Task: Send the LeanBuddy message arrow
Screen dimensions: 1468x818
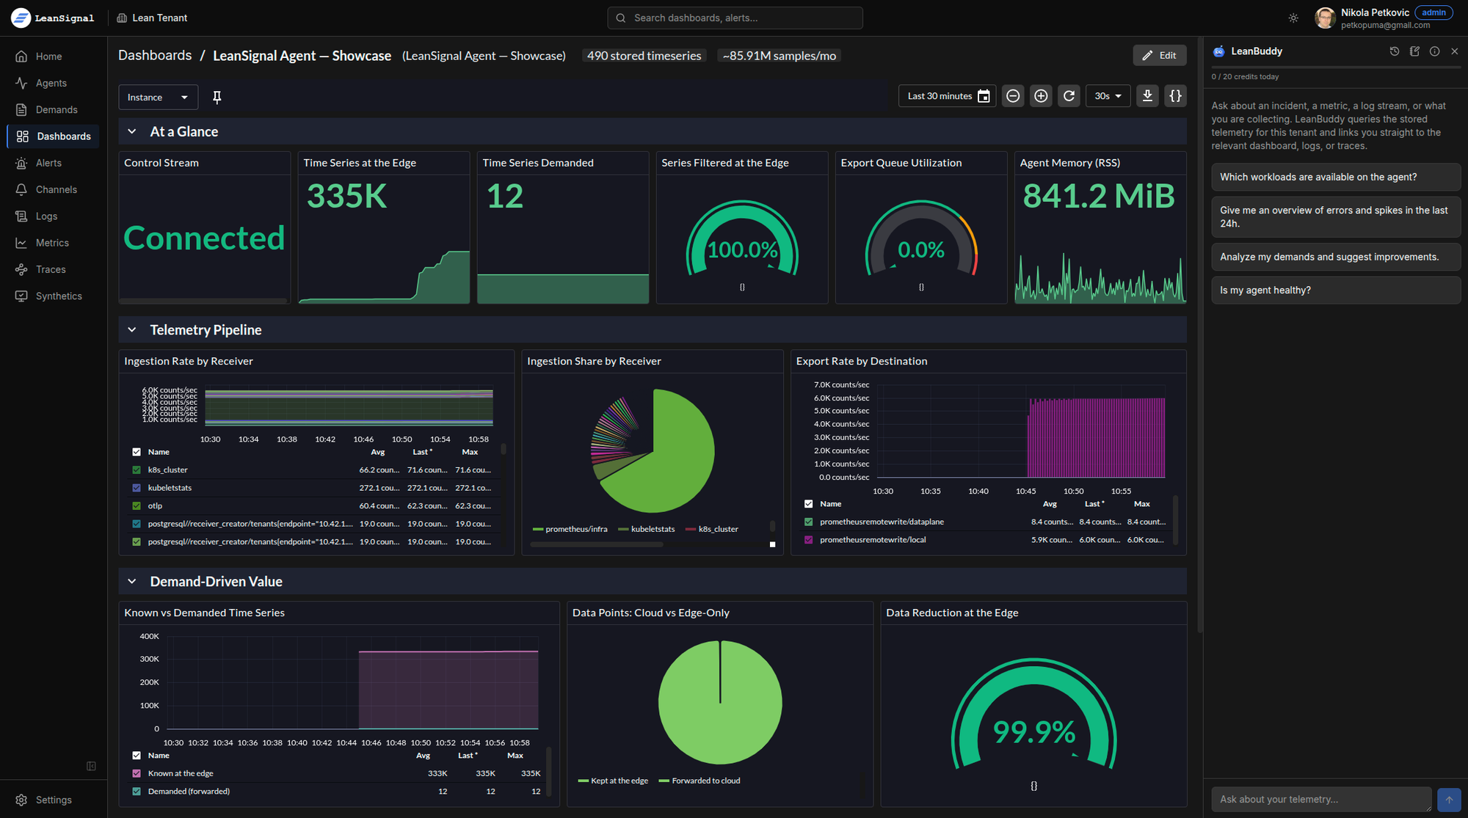Action: [1449, 800]
